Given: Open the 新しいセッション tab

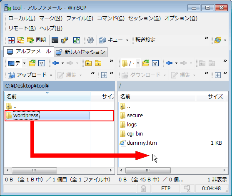Looking at the screenshot, I should [80, 52].
